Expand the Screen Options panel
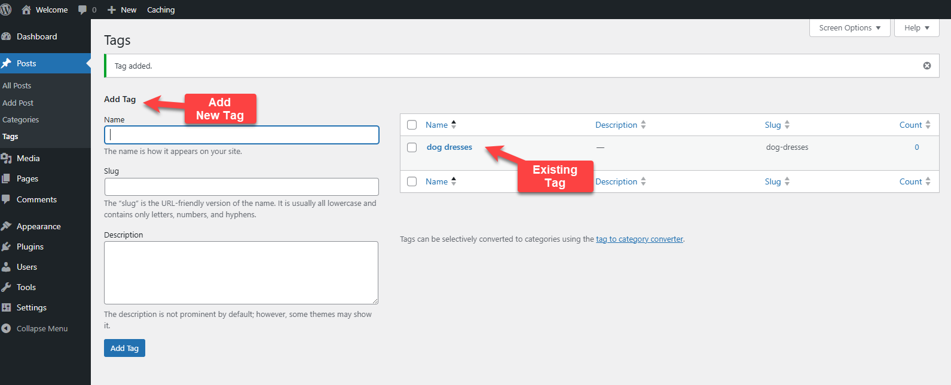 click(x=849, y=28)
